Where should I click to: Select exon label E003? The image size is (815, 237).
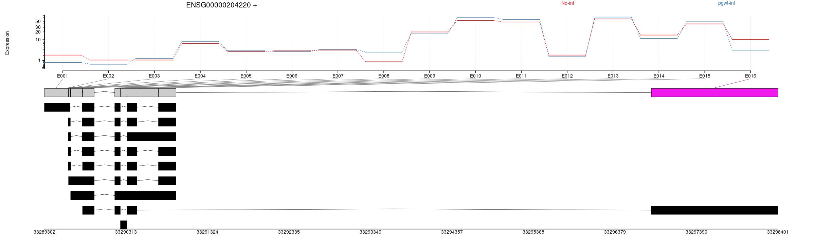(x=154, y=76)
